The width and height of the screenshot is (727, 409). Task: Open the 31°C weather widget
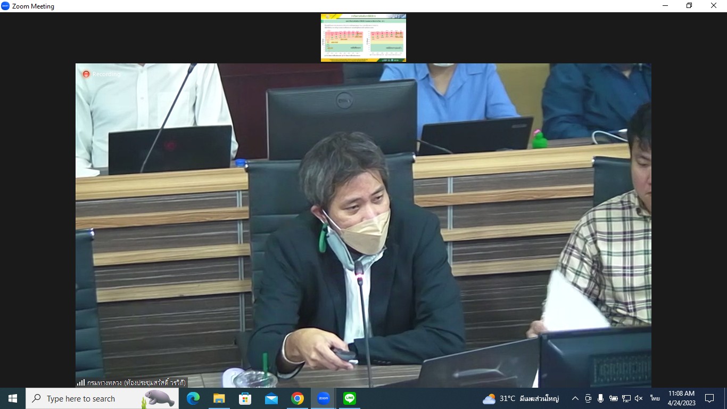tap(521, 398)
